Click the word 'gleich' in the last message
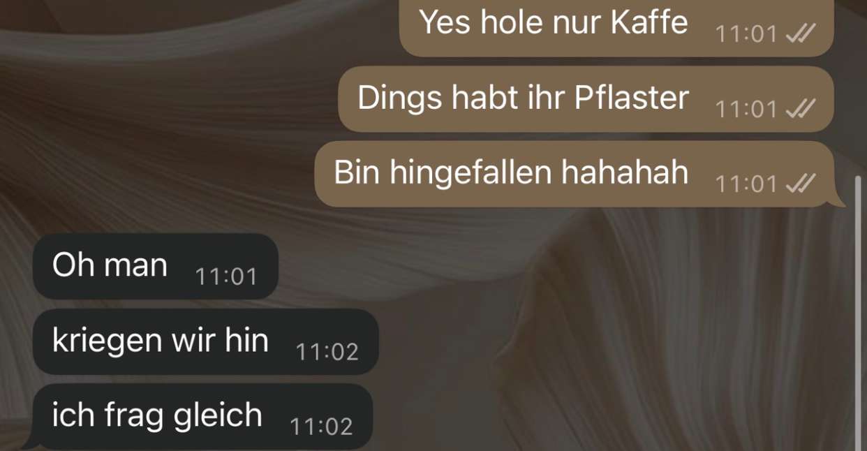 click(218, 417)
